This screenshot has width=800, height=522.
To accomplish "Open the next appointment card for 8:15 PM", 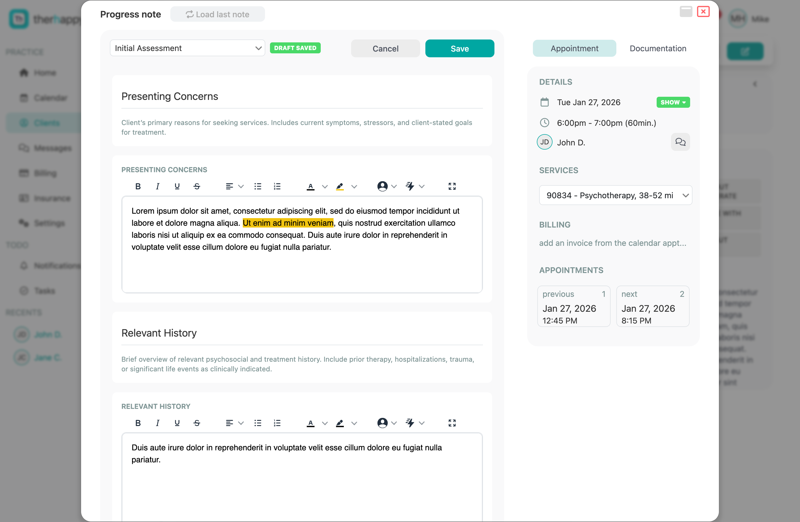I will (652, 306).
